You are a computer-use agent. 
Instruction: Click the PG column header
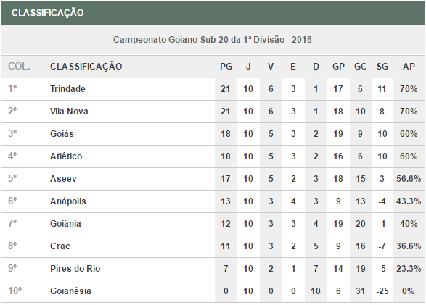click(226, 67)
